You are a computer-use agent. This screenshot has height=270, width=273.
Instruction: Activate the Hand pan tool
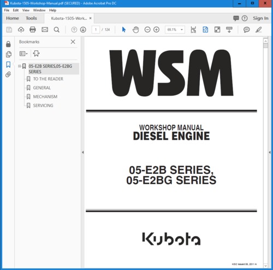135,30
